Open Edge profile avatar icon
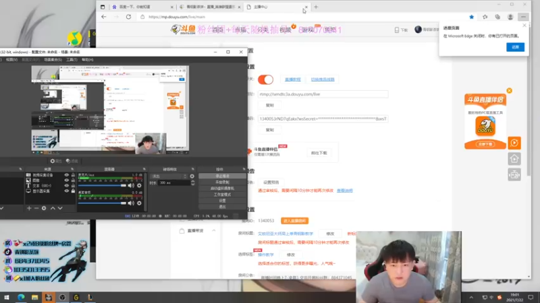The width and height of the screenshot is (540, 303). point(510,17)
